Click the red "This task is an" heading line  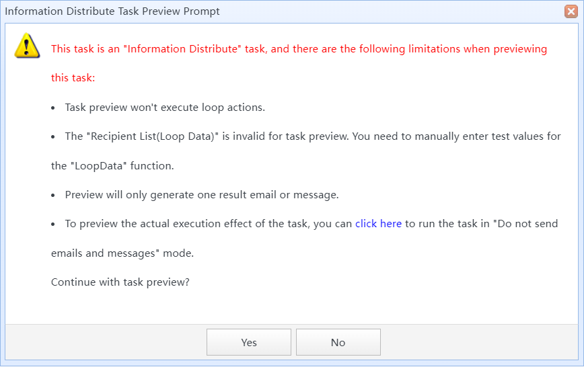[x=299, y=49]
